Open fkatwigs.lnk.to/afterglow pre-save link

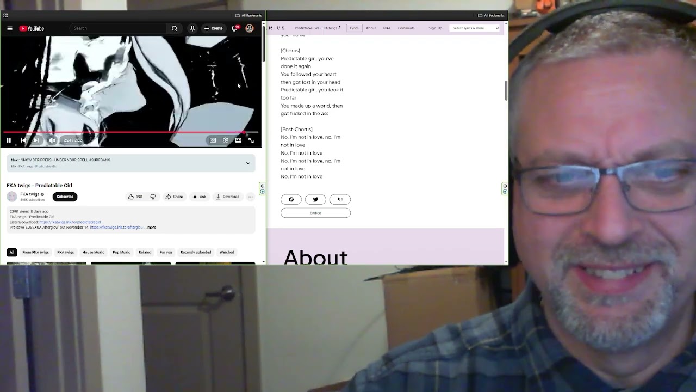pyautogui.click(x=116, y=228)
